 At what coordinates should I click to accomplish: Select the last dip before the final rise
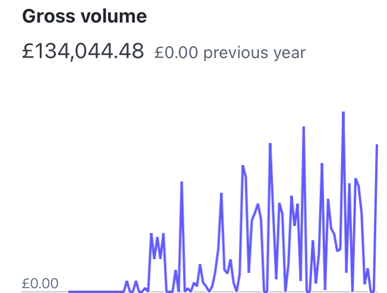[372, 291]
